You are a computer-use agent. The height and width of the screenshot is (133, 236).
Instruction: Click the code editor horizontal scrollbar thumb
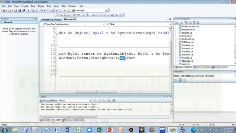tap(97, 92)
